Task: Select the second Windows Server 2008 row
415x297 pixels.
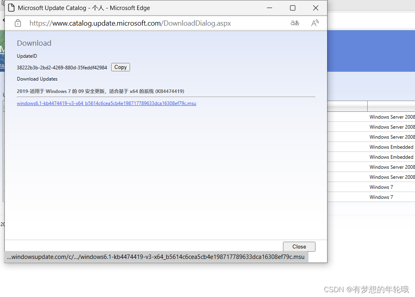Action: click(392, 127)
